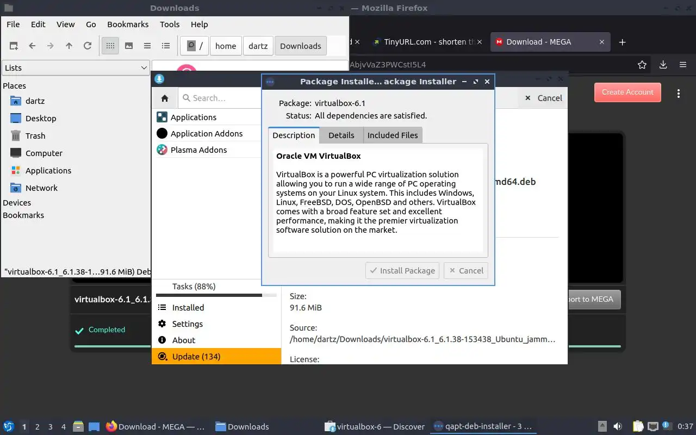Select Application Addons in Discover

click(207, 134)
